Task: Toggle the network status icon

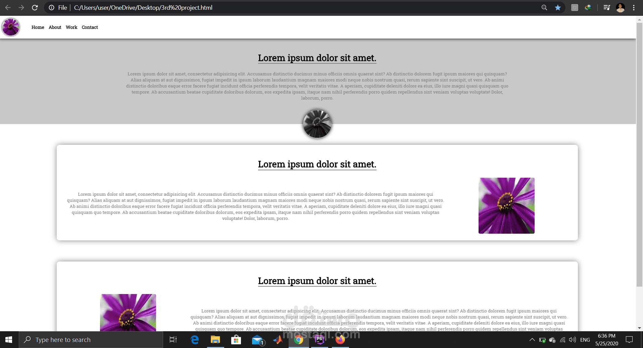Action: click(562, 340)
